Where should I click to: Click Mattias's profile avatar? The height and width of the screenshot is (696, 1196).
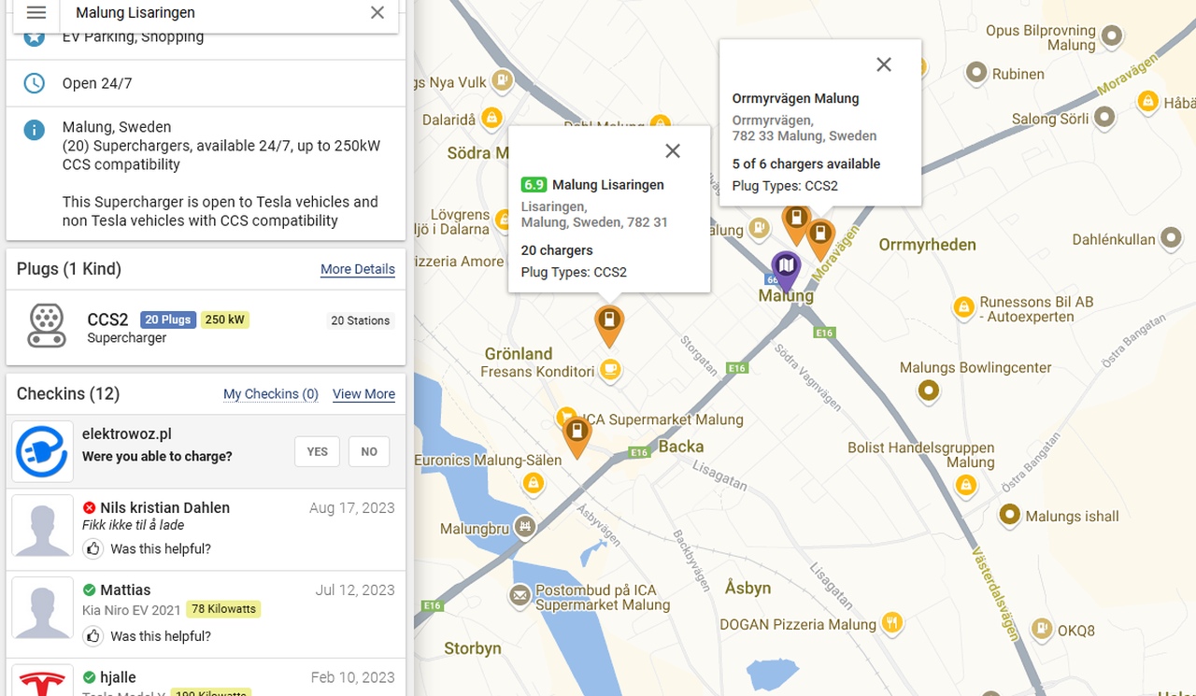click(x=42, y=608)
